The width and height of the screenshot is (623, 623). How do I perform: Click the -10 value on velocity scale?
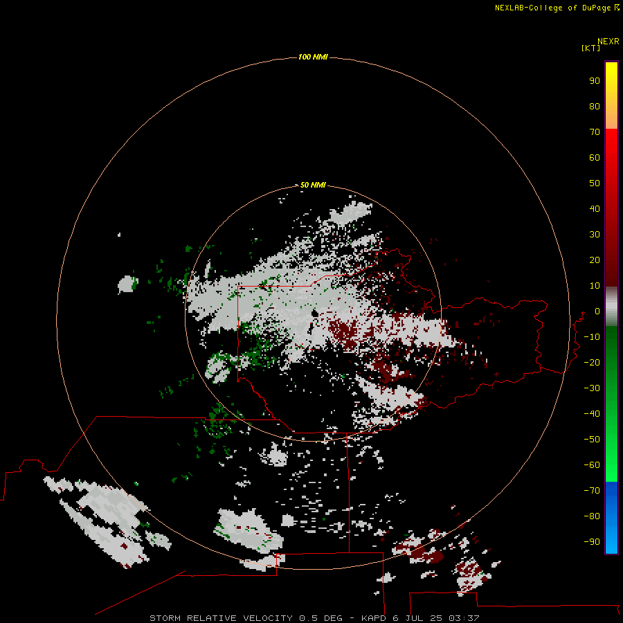pos(592,337)
